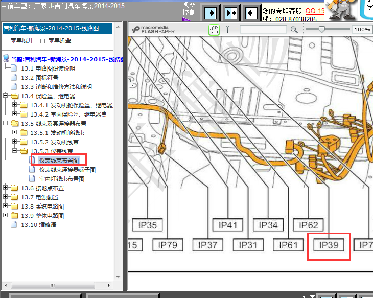This screenshot has height=298, width=373.
Task: Click the FlashPaper search text field
Action: click(x=263, y=30)
